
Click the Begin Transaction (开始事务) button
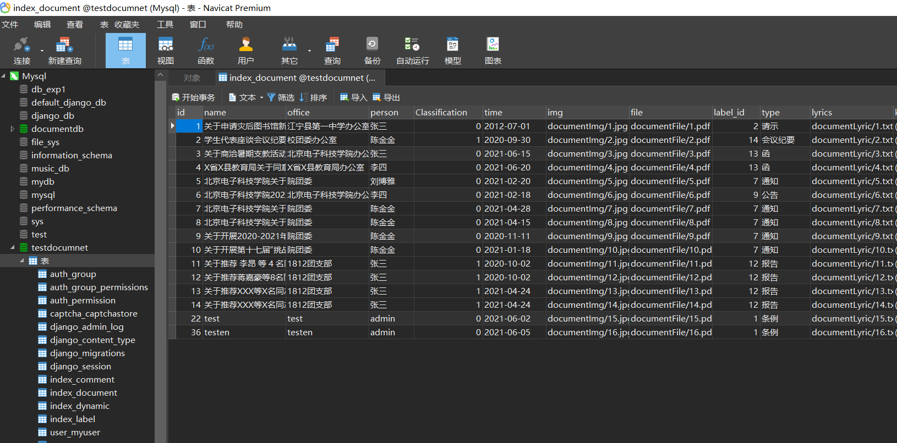tap(193, 97)
